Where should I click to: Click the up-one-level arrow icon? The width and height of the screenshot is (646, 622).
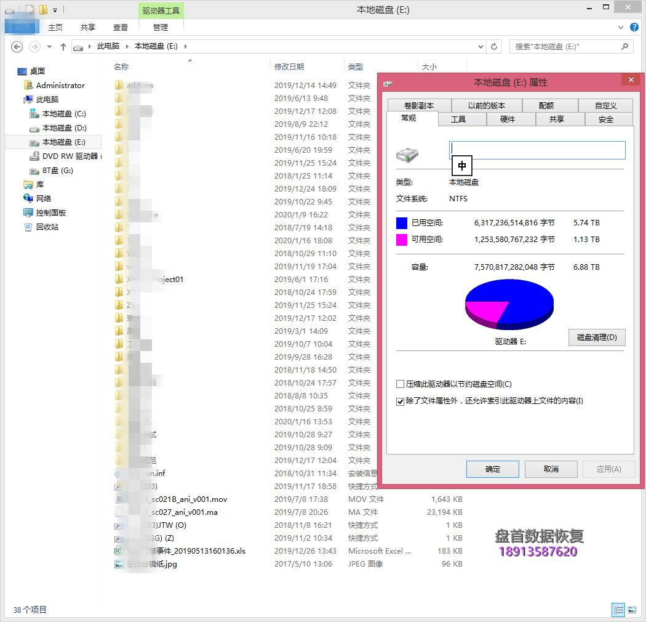pyautogui.click(x=63, y=47)
